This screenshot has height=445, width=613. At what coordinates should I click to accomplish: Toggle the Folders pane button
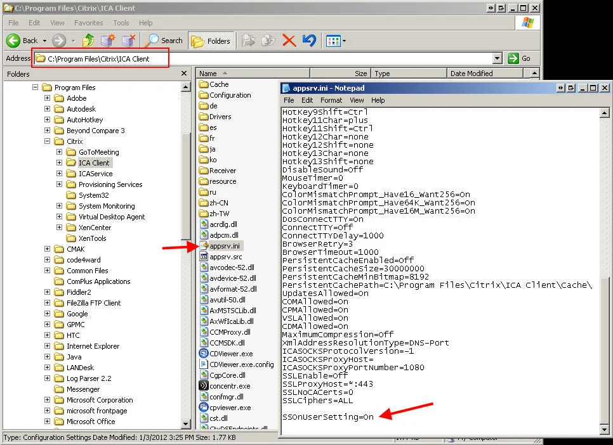coord(211,41)
